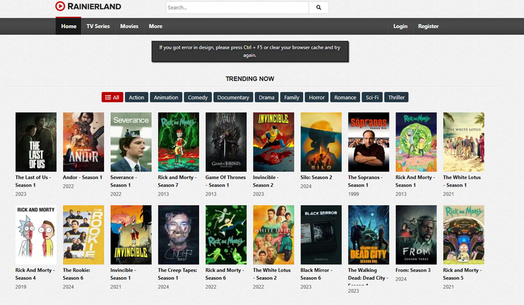Open the More menu
Screen dimensions: 524x305
pyautogui.click(x=156, y=26)
